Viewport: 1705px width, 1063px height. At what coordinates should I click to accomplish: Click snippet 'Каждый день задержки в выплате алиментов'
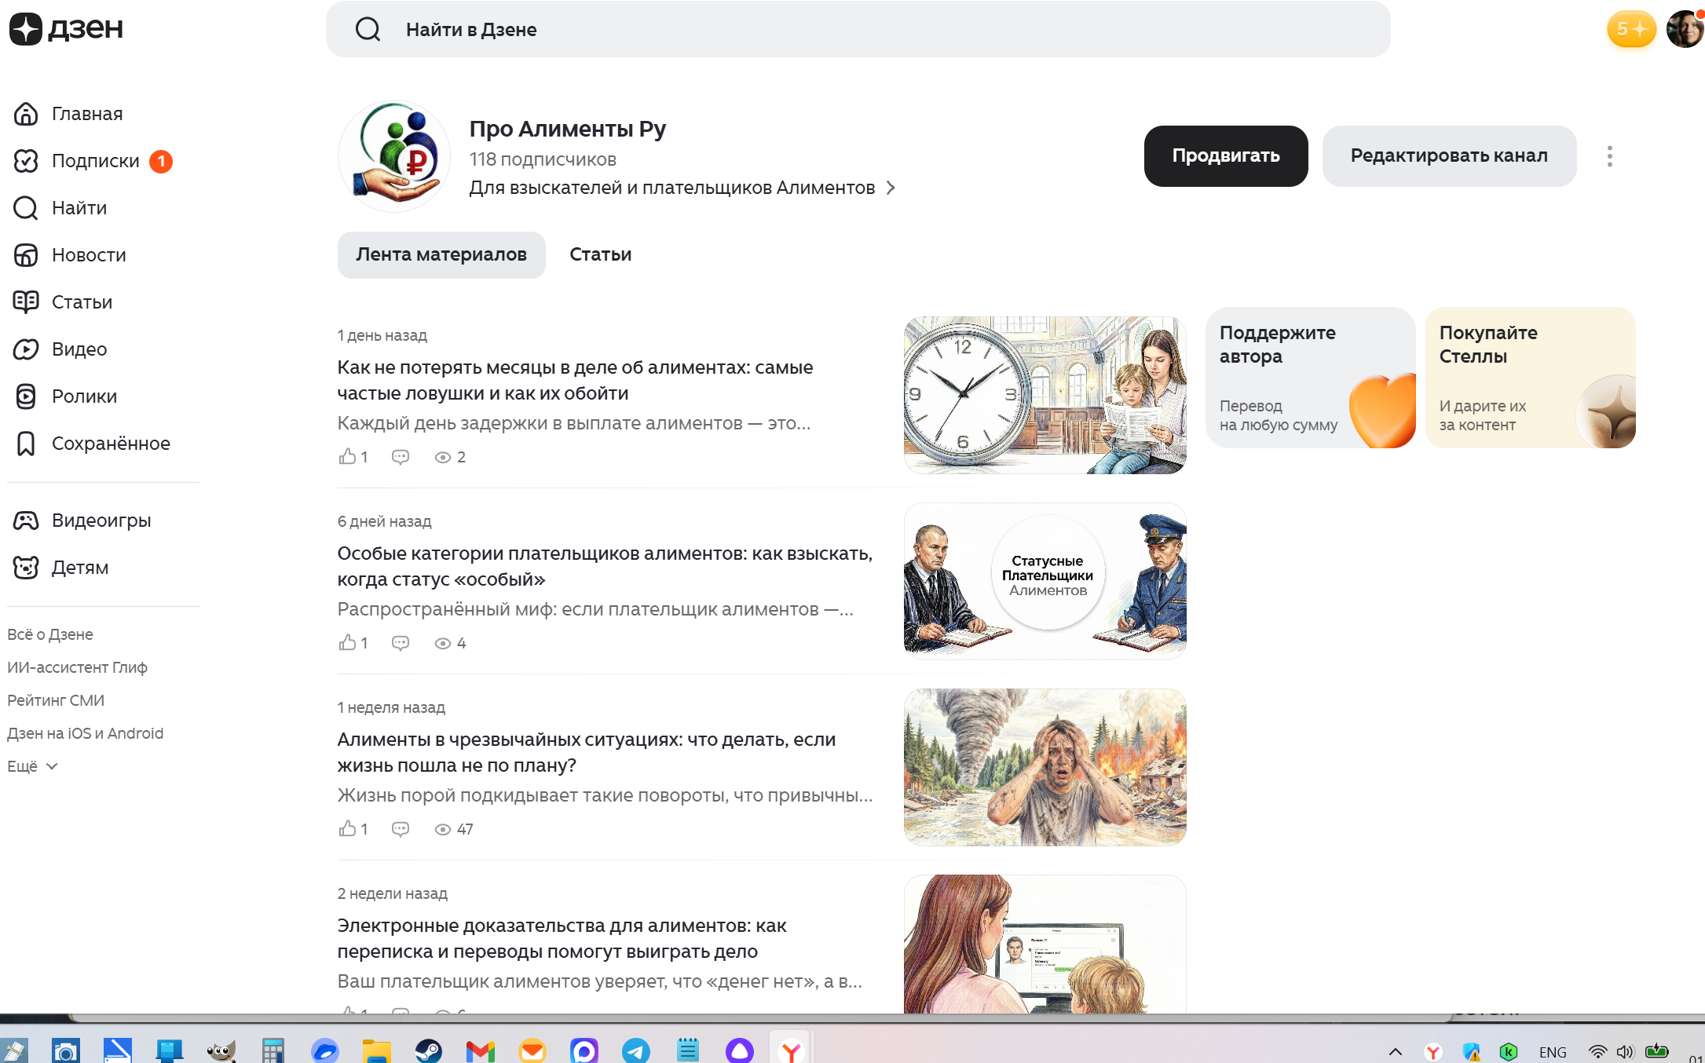click(574, 423)
